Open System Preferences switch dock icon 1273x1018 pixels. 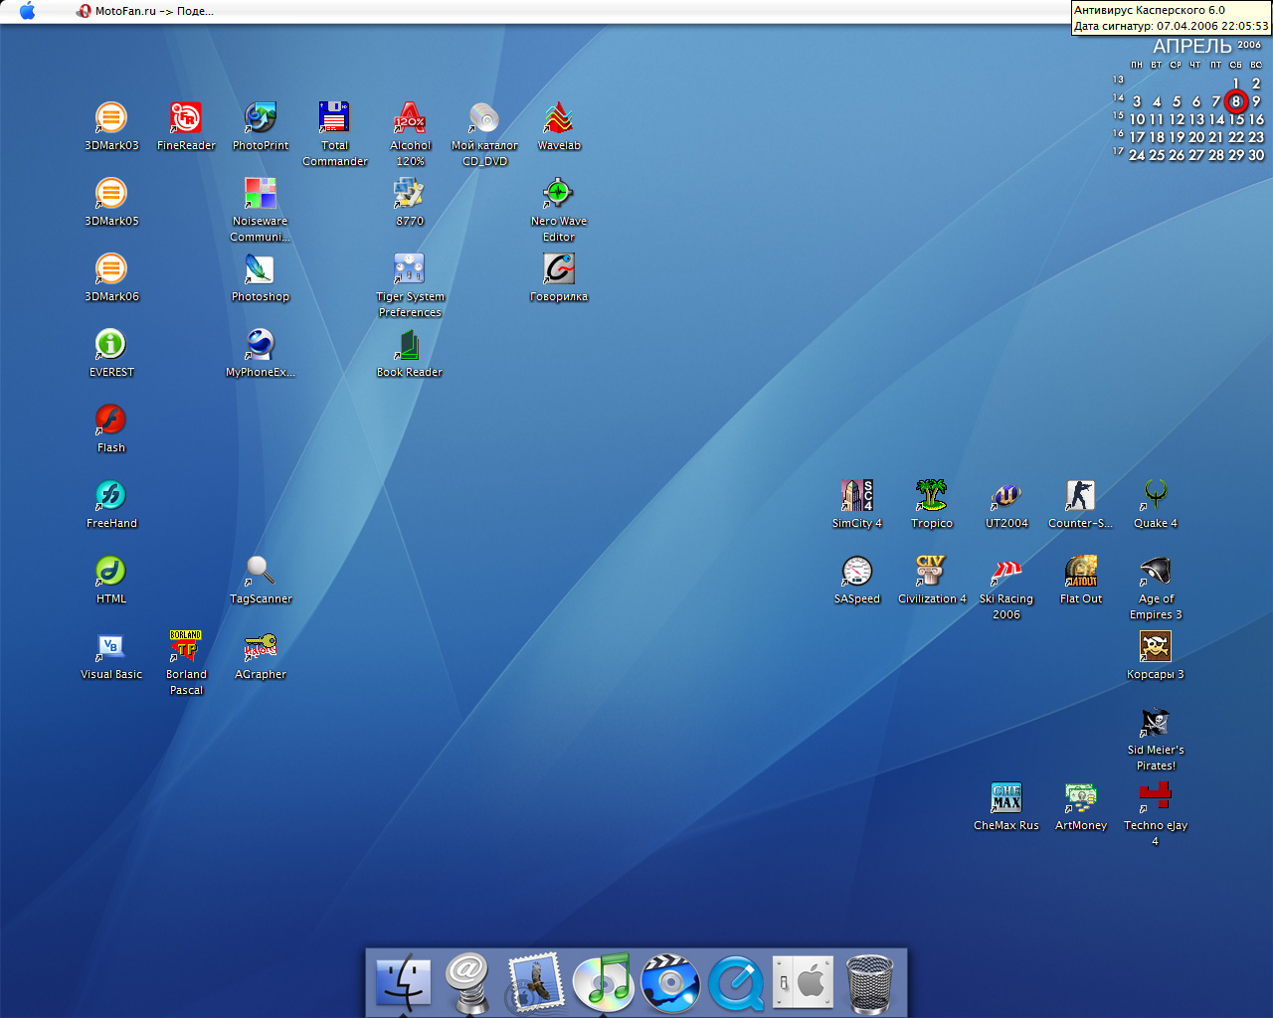click(803, 982)
